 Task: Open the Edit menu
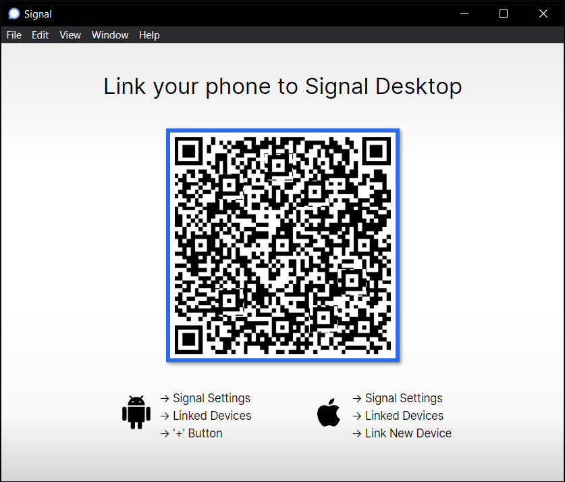tap(40, 35)
